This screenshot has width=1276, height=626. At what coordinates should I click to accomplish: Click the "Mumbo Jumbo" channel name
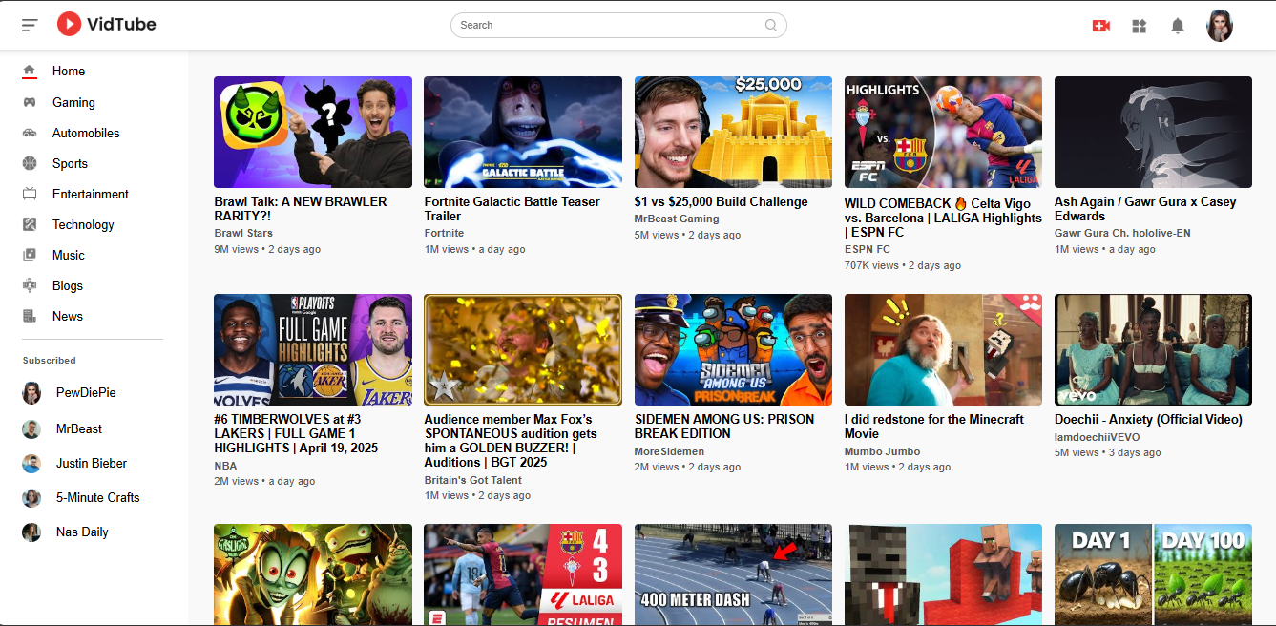[x=883, y=451]
